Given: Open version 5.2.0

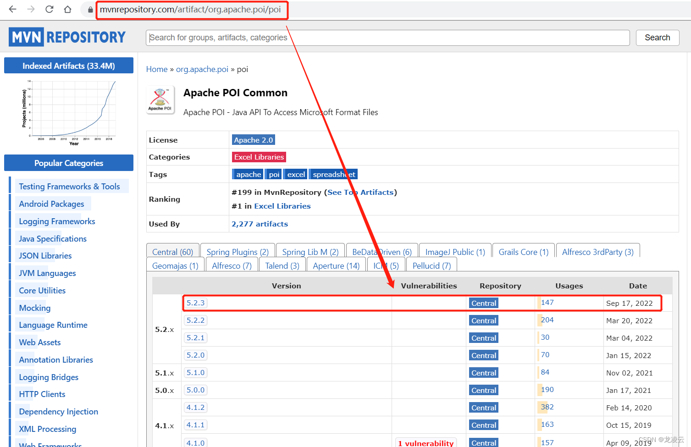Looking at the screenshot, I should click(195, 355).
